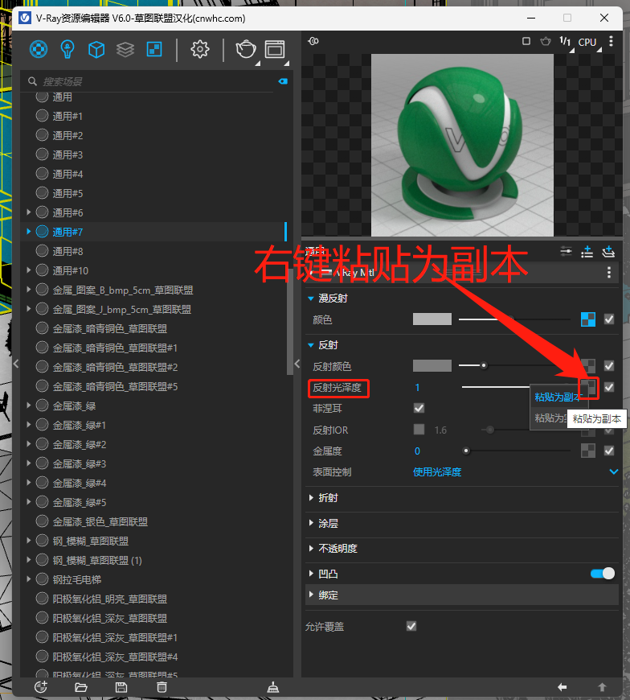Open the diffuse 颜色 color swatch
This screenshot has width=630, height=700.
[x=432, y=319]
